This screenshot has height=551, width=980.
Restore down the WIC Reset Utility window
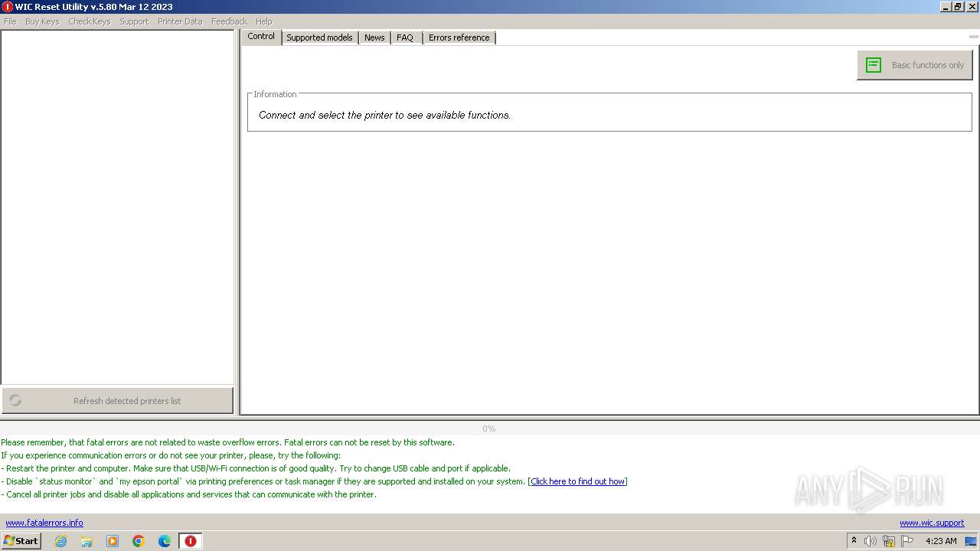click(958, 7)
